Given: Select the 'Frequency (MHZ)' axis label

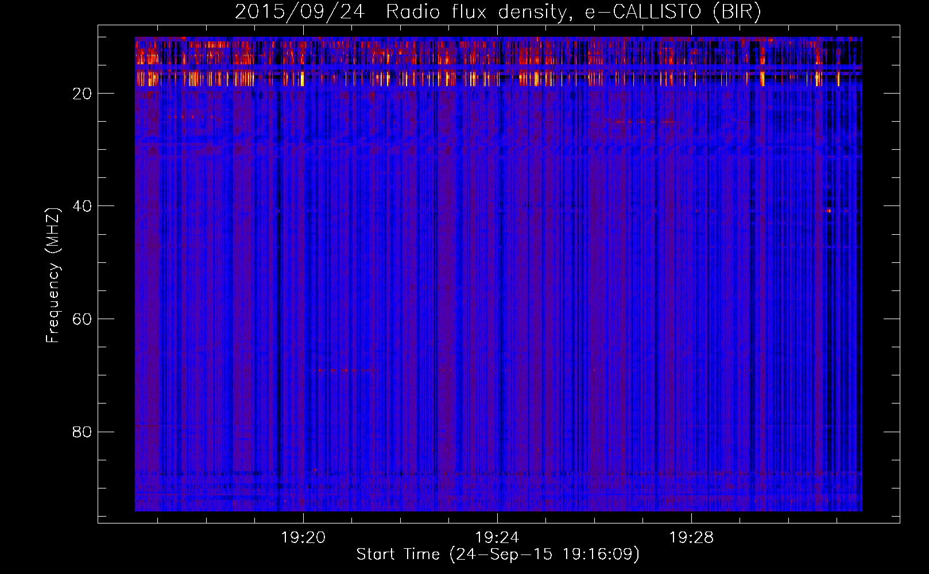Looking at the screenshot, I should coord(52,276).
